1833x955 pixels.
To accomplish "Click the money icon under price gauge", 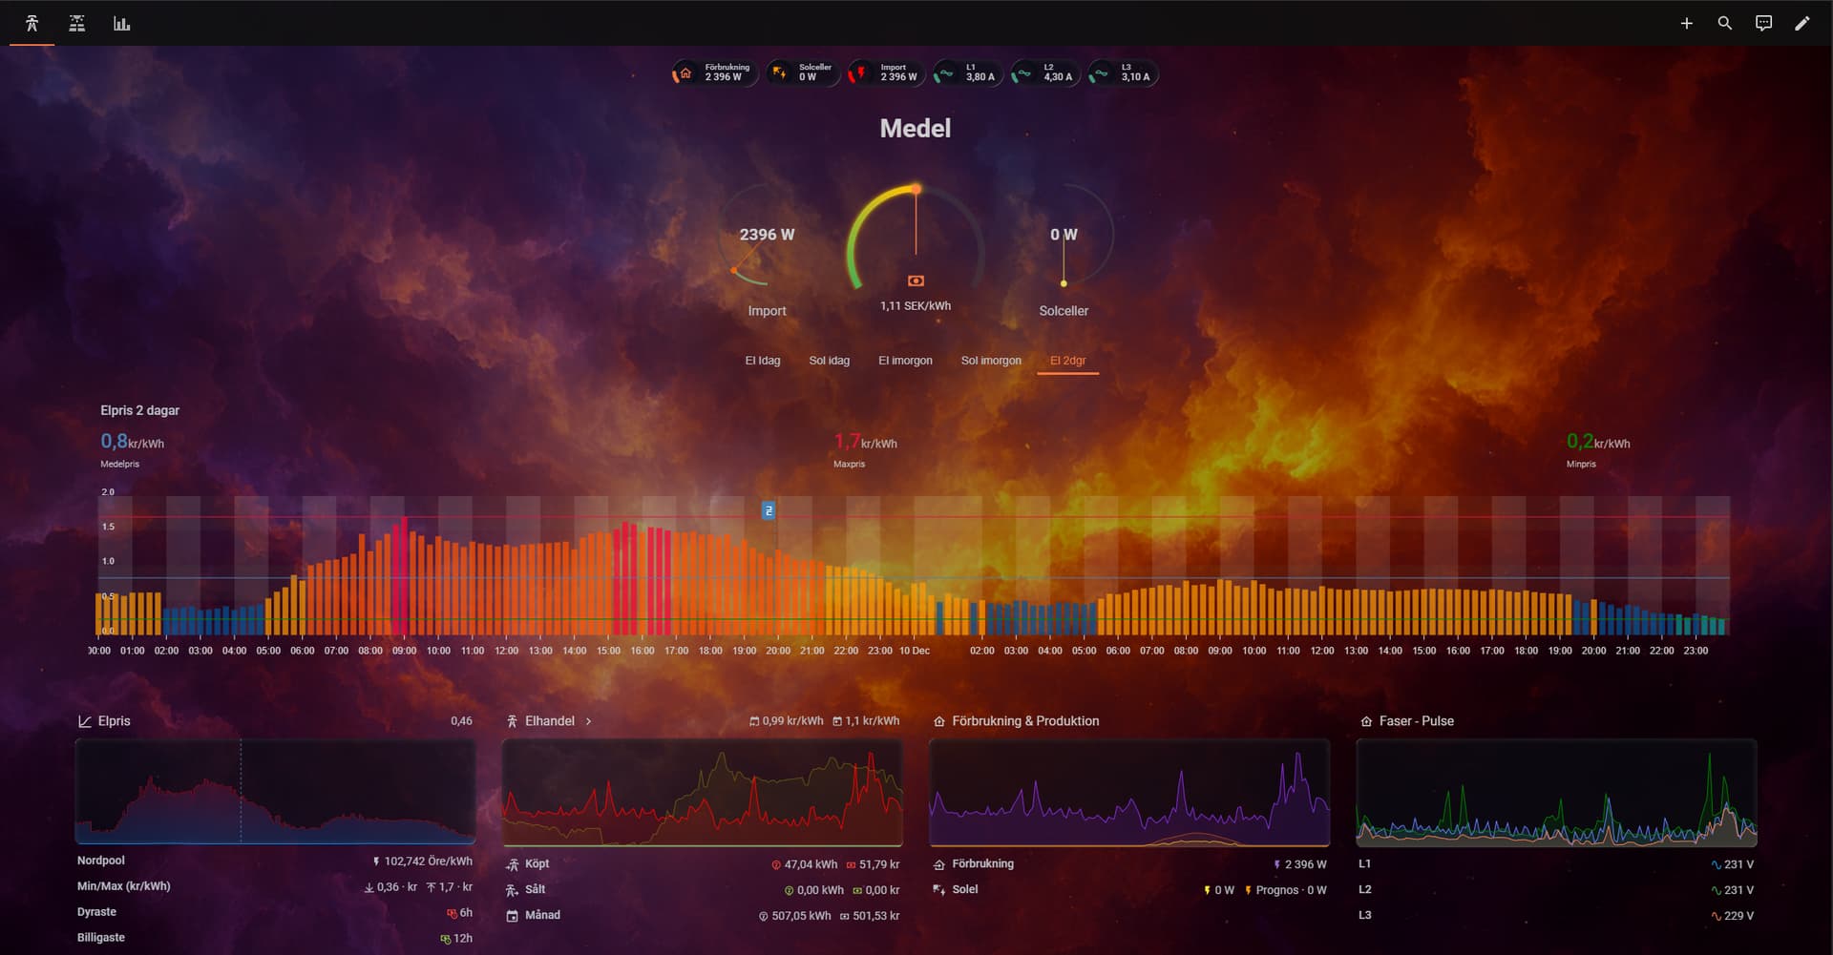I will 916,280.
